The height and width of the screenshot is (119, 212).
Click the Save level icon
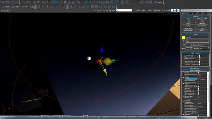pos(7,2)
